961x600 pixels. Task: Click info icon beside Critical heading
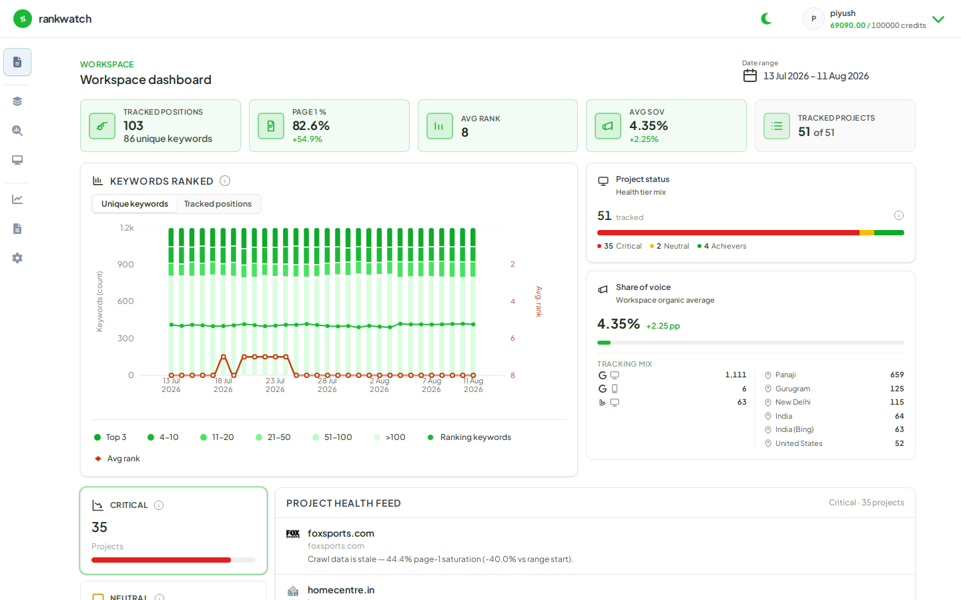point(159,505)
